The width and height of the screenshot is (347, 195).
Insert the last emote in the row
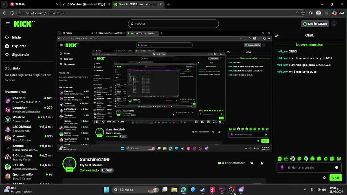click(339, 159)
